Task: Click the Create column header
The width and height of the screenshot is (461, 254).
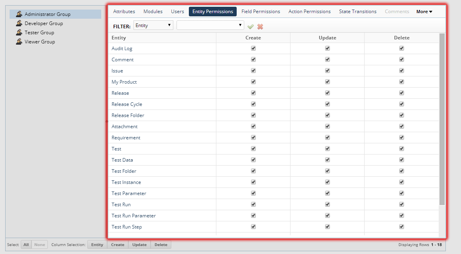Action: pos(253,37)
